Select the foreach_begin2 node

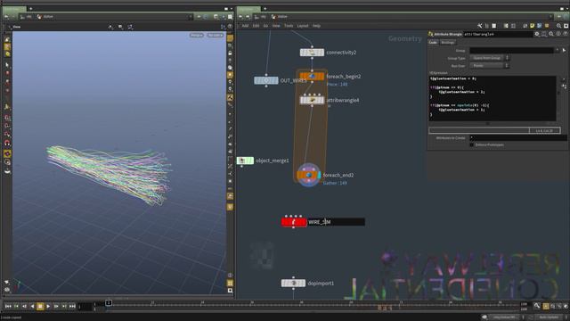click(312, 77)
